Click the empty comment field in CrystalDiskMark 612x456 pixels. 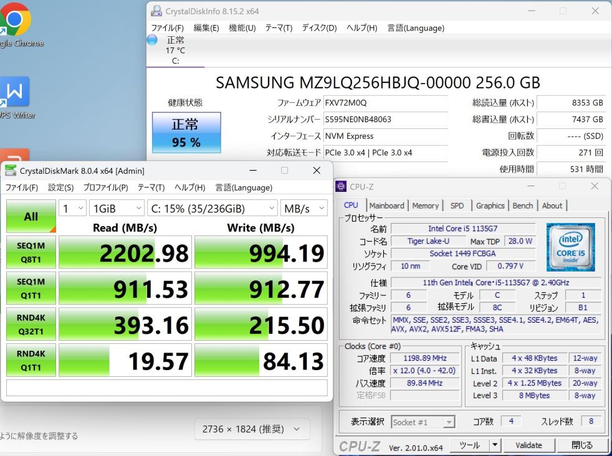[x=166, y=387]
